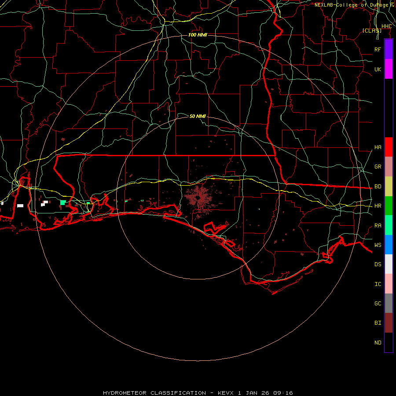
Task: Click the GR pink-brown legend swatch
Action: click(389, 167)
